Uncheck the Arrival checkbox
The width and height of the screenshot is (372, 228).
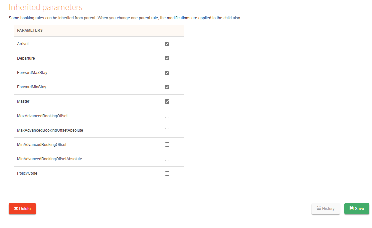[x=167, y=44]
